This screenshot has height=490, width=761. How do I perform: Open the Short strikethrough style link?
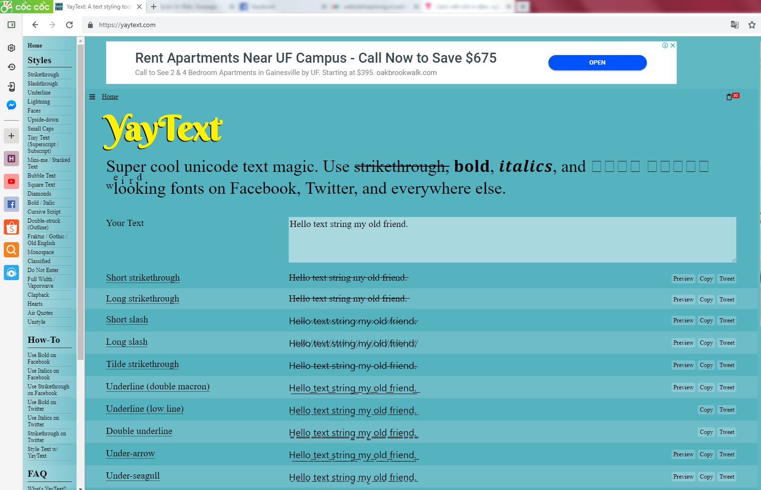[x=143, y=278]
